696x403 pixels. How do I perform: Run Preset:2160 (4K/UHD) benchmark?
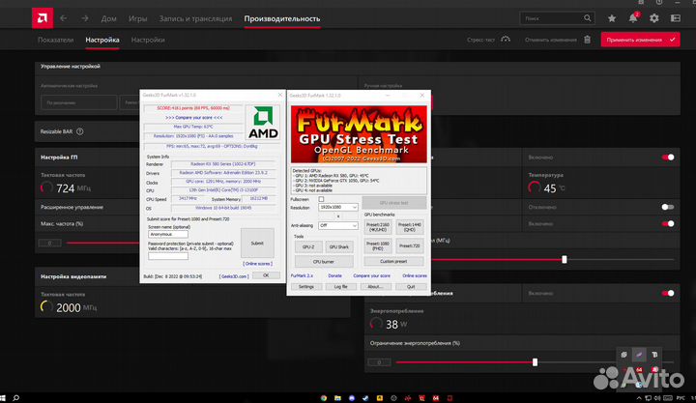coord(378,227)
